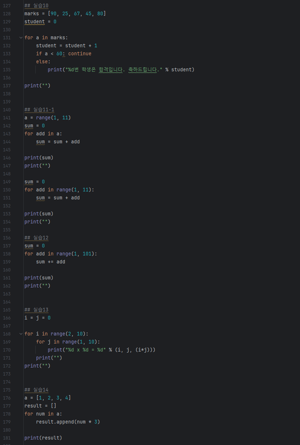This screenshot has width=300, height=445.
Task: Click 'sum = 0' on line 157
Action: (x=35, y=246)
